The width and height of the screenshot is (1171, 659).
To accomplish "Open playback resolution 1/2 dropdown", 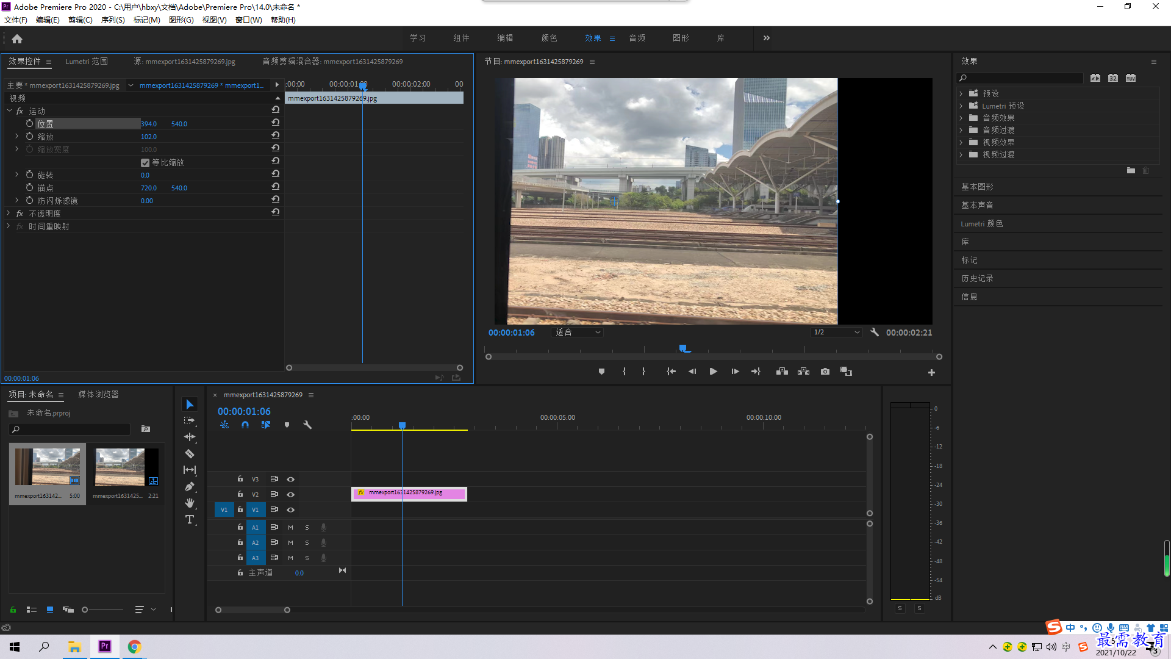I will click(x=836, y=332).
